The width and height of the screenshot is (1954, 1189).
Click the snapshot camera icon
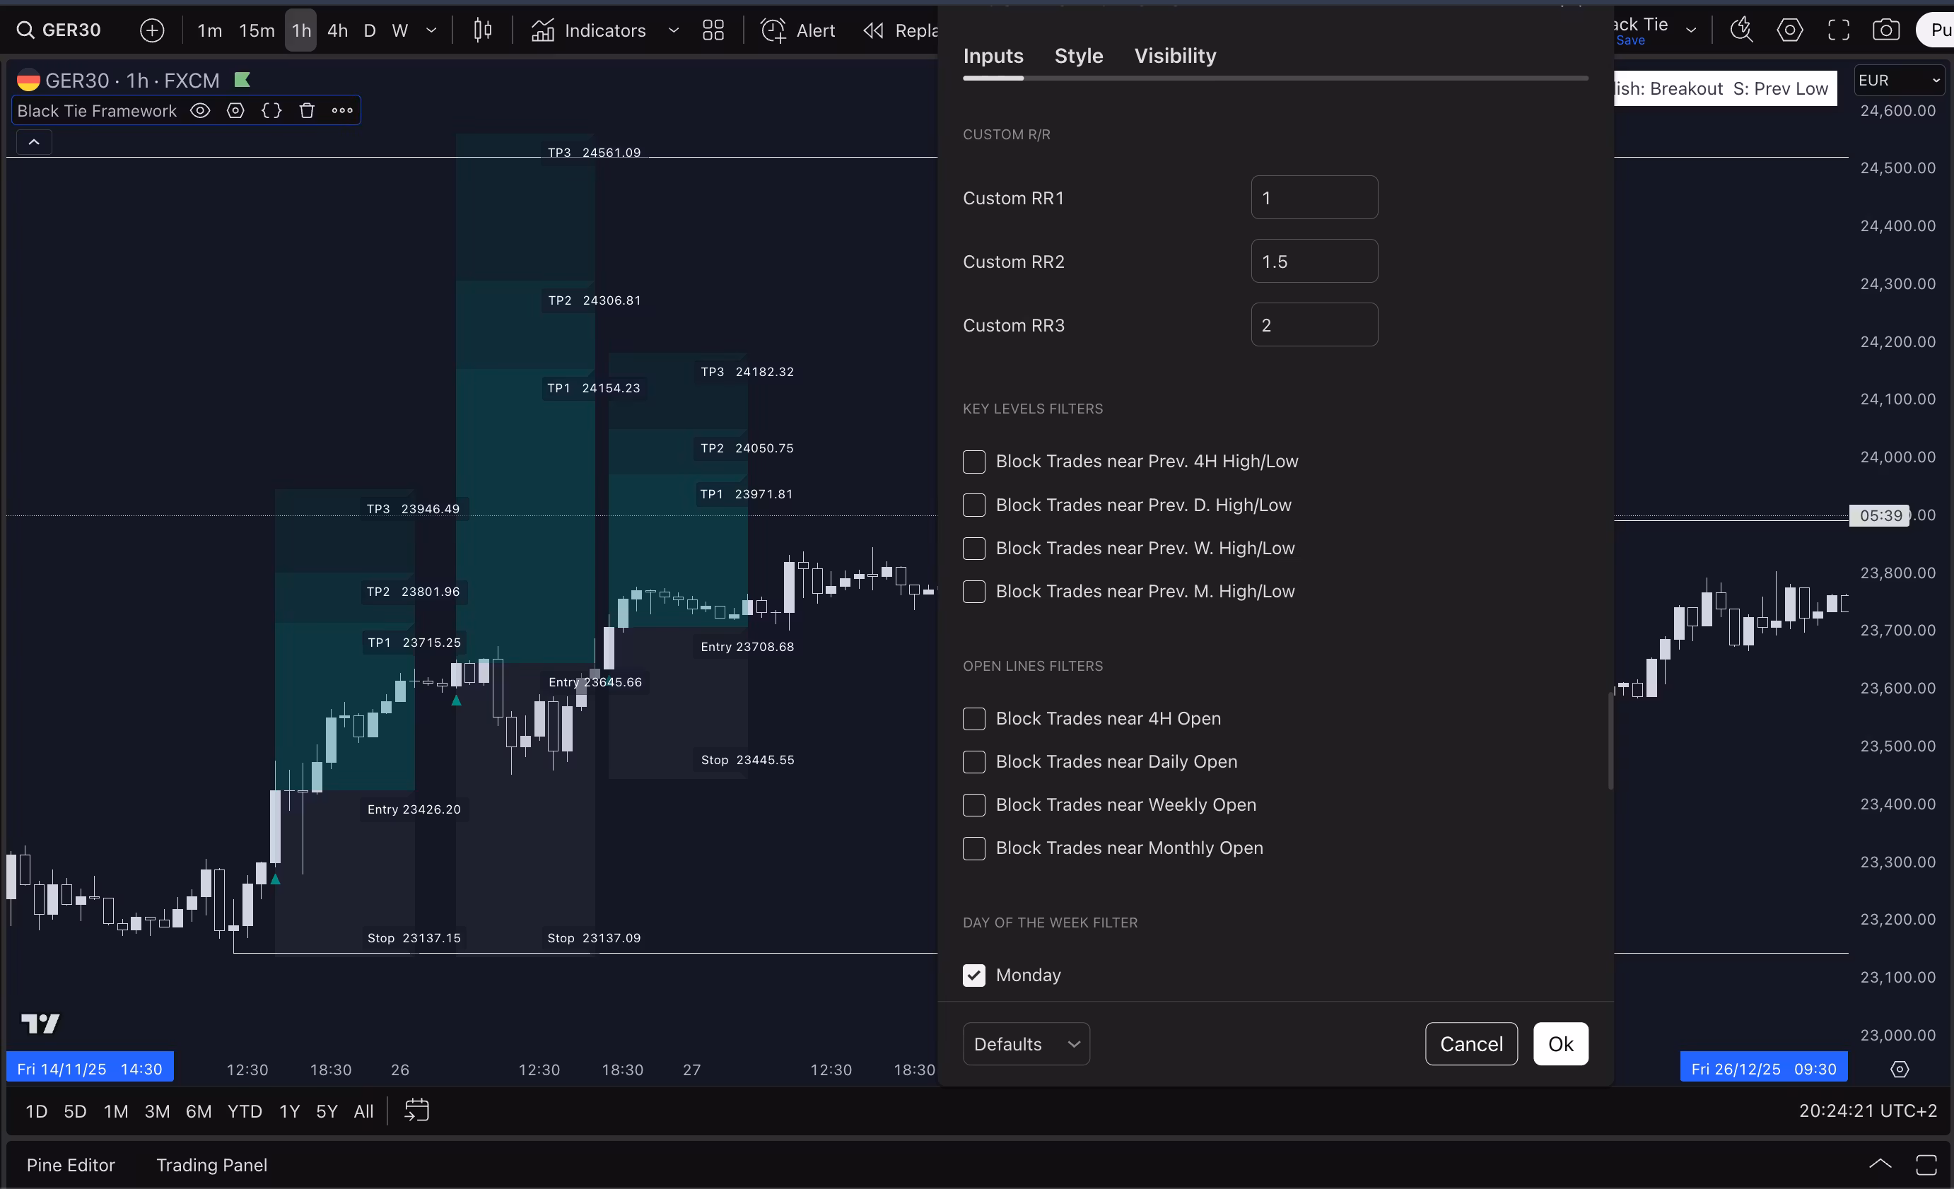click(1885, 30)
